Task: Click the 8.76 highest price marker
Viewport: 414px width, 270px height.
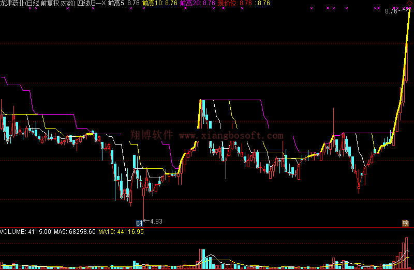Action: 391,11
